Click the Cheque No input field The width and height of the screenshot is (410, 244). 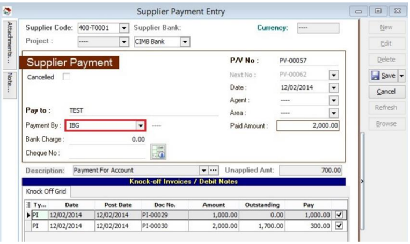[107, 153]
